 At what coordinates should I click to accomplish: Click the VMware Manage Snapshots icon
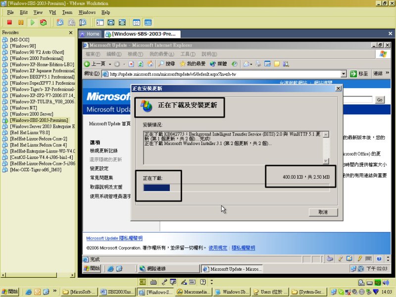[83, 22]
